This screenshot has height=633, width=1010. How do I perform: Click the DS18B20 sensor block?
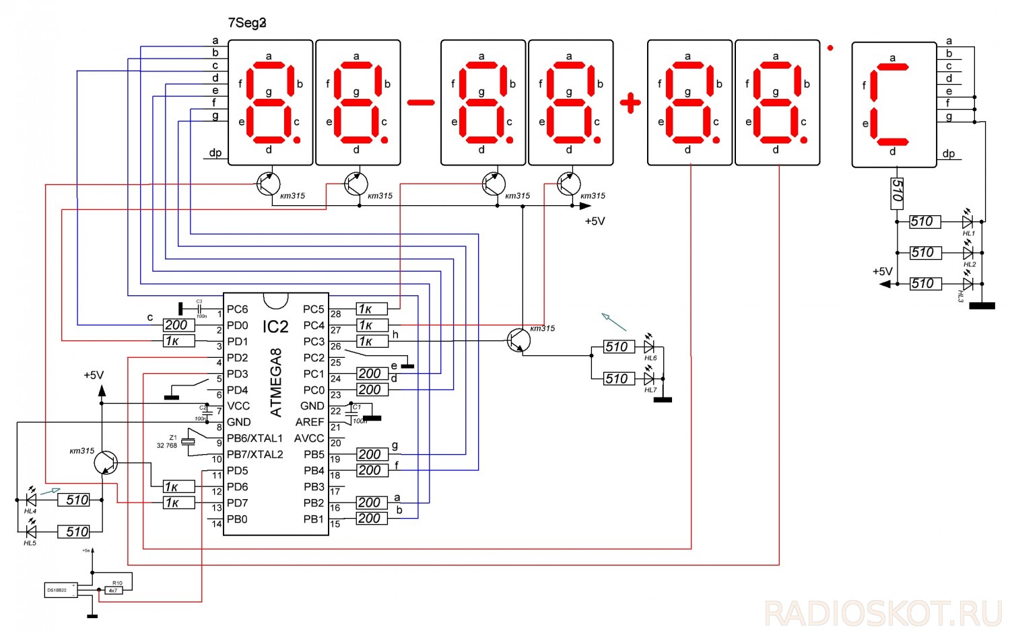point(61,590)
